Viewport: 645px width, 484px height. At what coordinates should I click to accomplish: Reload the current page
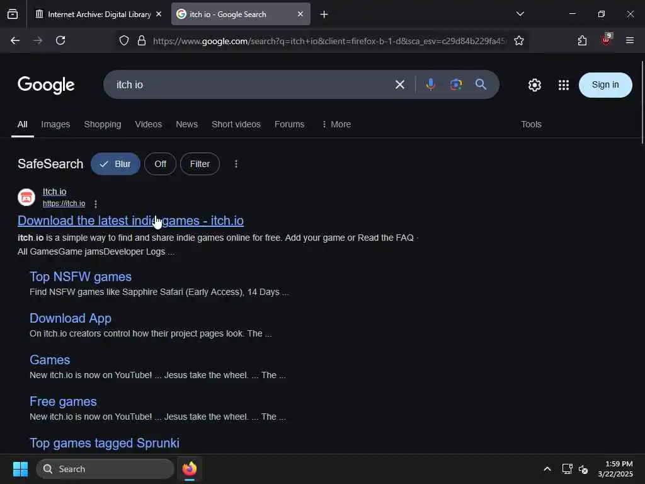[60, 40]
